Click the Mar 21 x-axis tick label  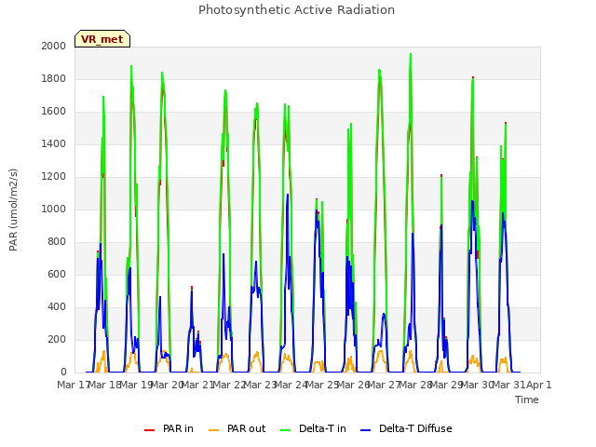coord(197,385)
